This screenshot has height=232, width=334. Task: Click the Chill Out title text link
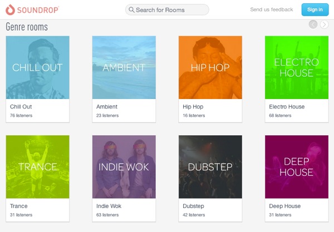tap(22, 107)
